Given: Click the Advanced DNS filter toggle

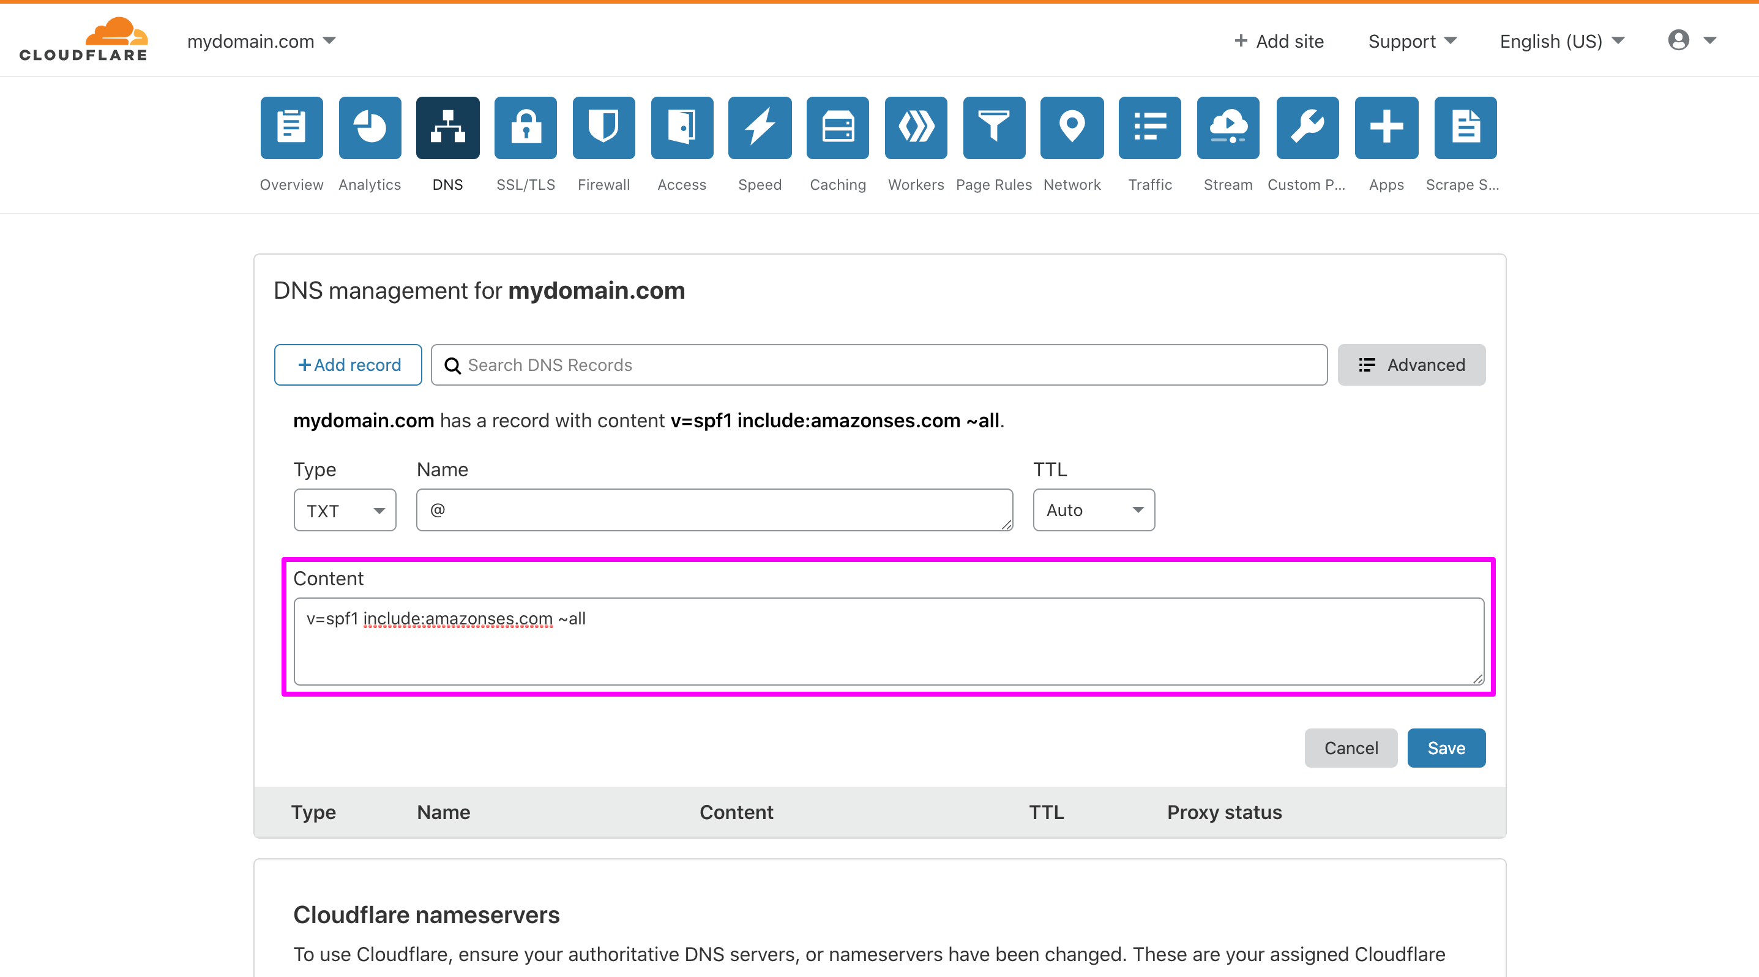Looking at the screenshot, I should [1413, 365].
